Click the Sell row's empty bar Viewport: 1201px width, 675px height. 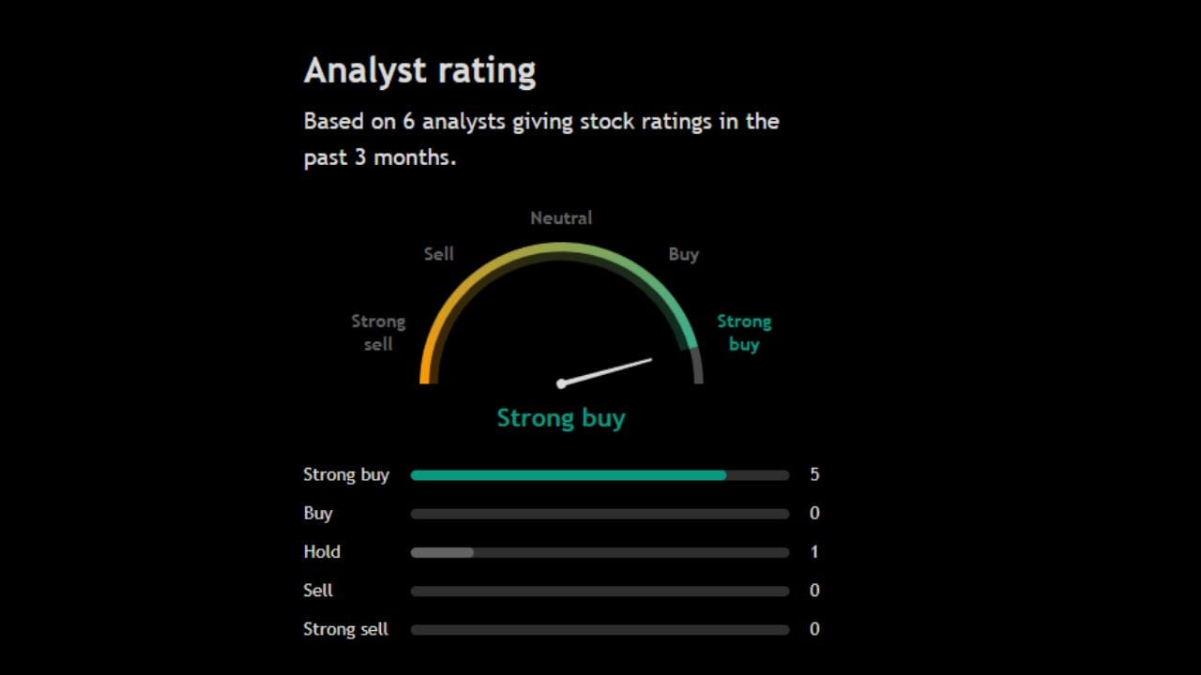click(x=600, y=592)
